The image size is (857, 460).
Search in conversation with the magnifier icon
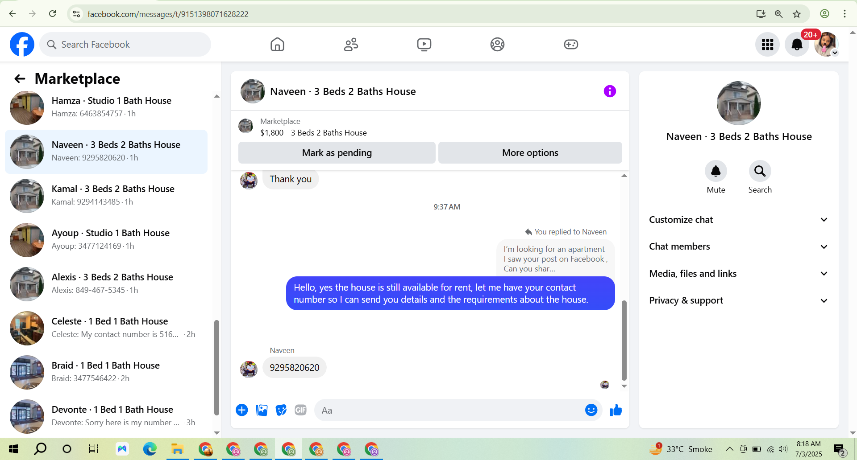pyautogui.click(x=760, y=171)
